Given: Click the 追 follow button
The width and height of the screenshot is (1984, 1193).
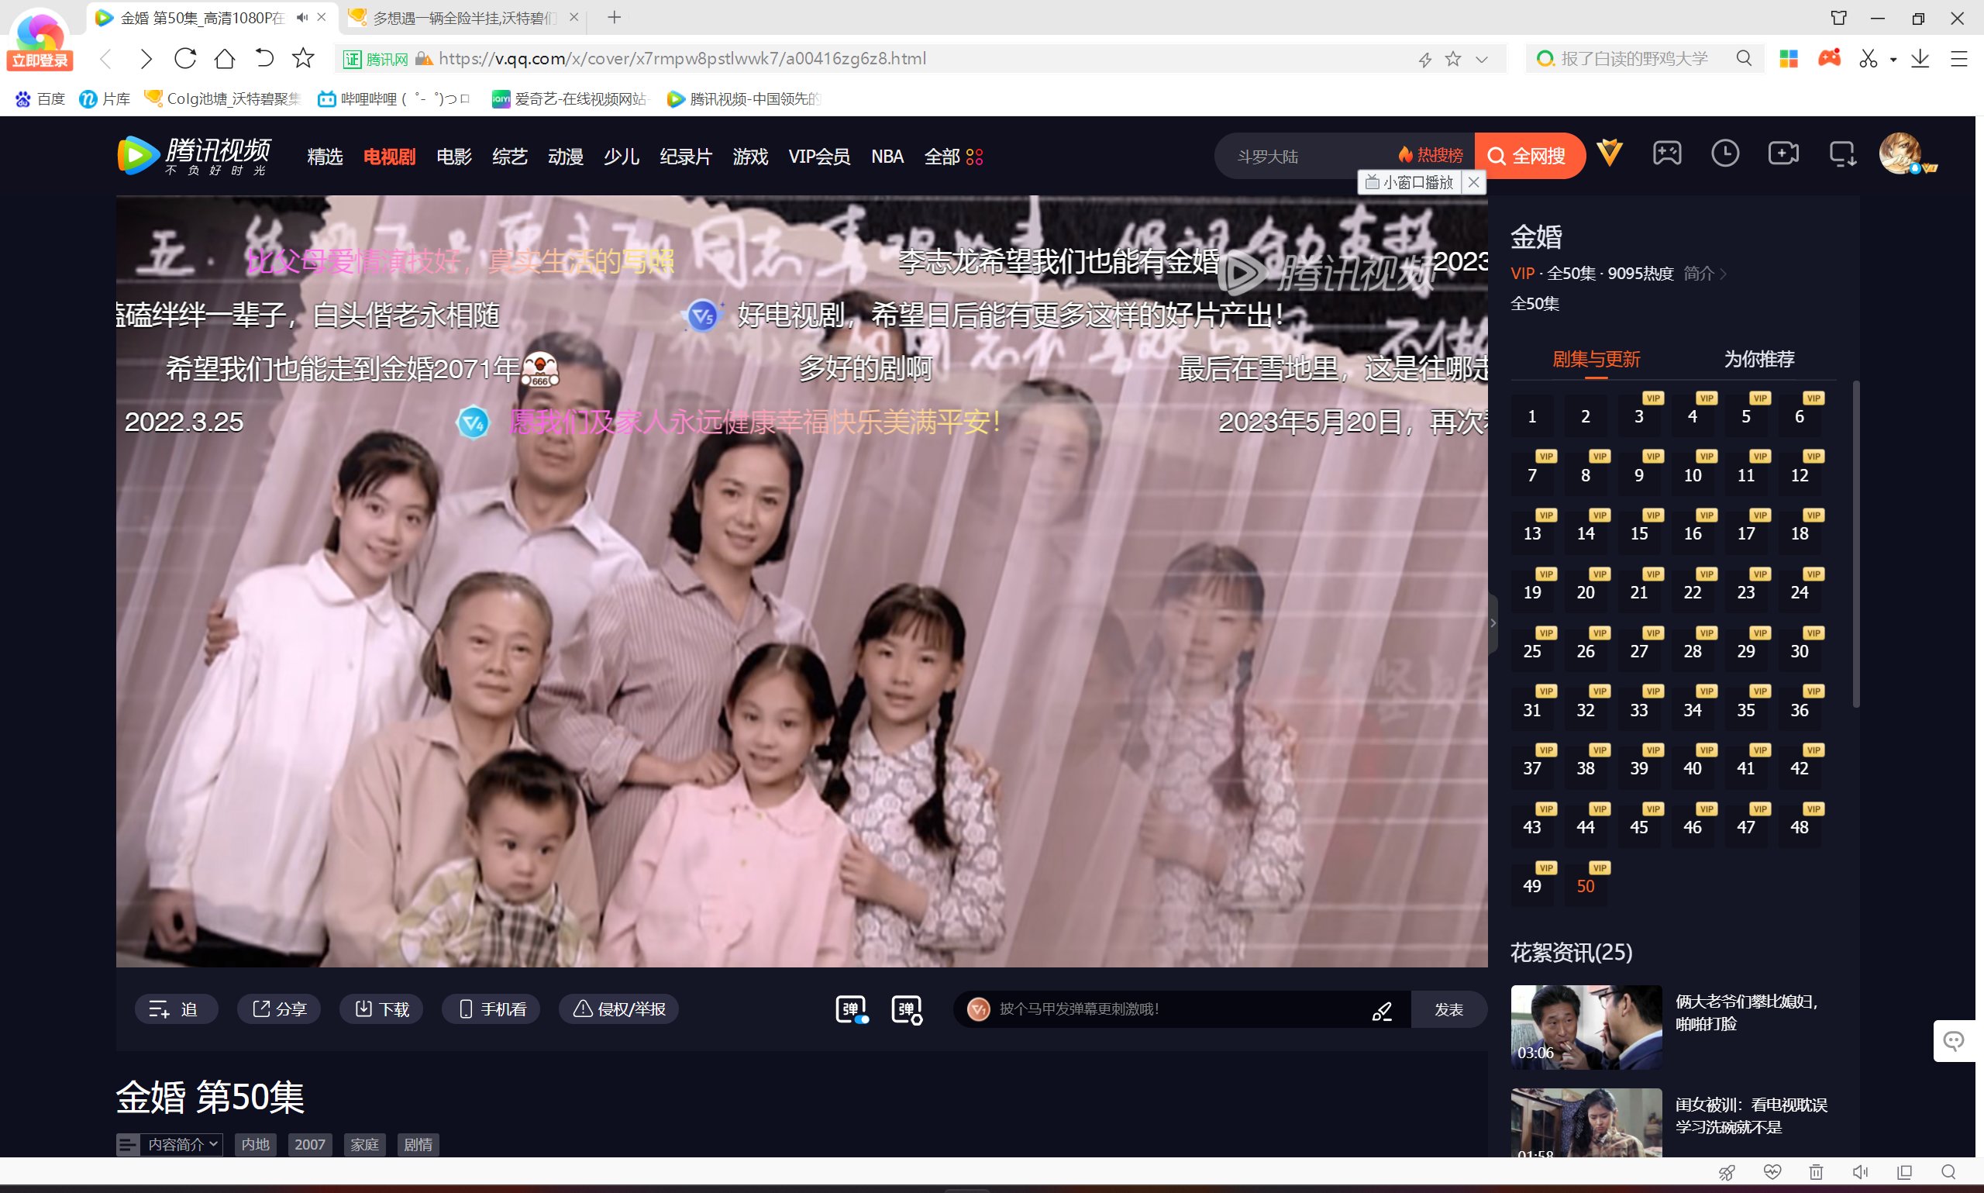Looking at the screenshot, I should click(175, 1009).
